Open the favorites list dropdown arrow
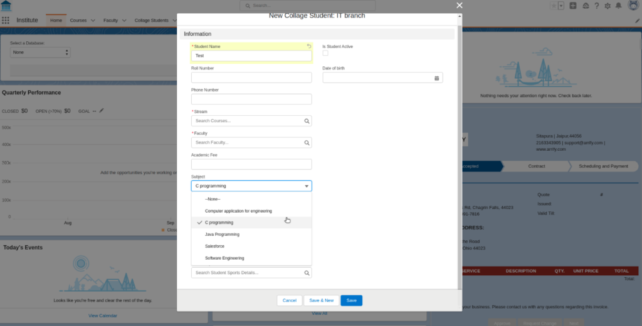 pos(561,6)
